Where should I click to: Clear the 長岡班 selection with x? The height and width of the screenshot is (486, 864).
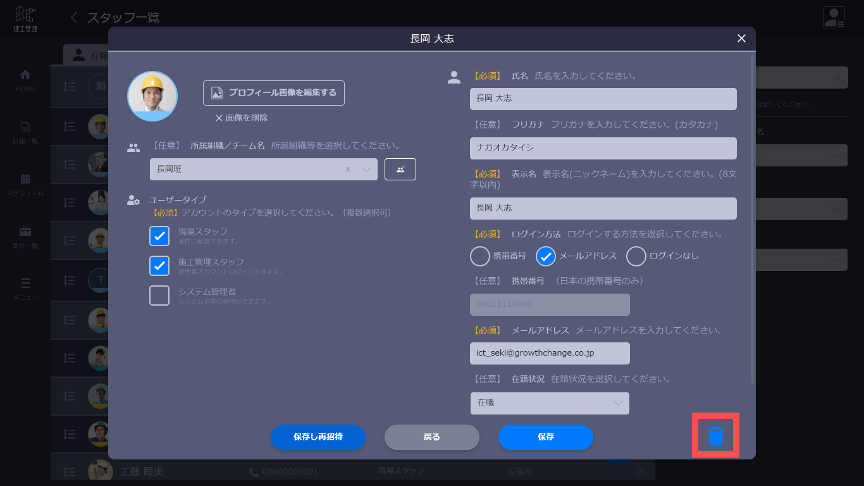[348, 170]
